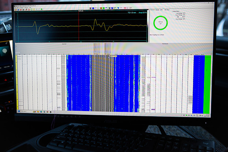Click the red cursor line in A-scan

(x=79, y=26)
